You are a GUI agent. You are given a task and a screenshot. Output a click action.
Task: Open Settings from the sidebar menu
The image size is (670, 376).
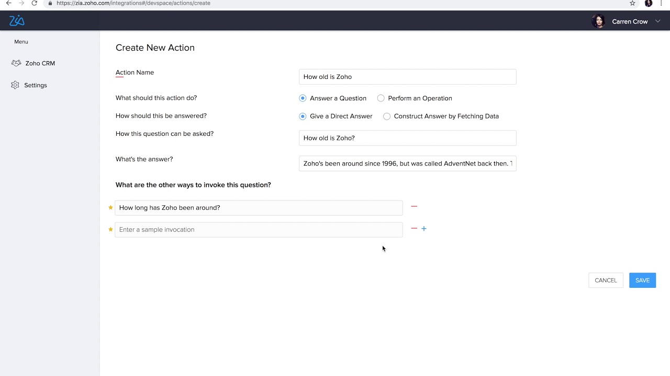click(x=35, y=85)
